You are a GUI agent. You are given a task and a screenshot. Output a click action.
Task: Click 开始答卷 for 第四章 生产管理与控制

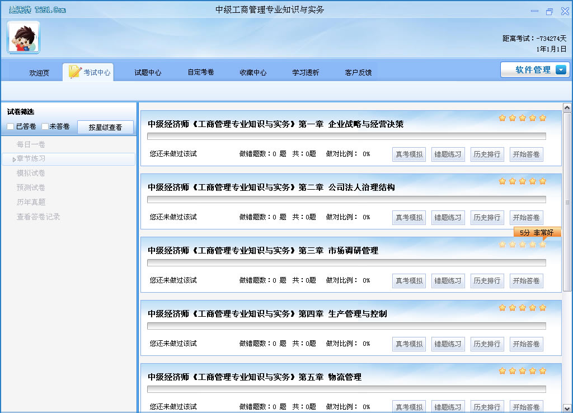click(526, 344)
